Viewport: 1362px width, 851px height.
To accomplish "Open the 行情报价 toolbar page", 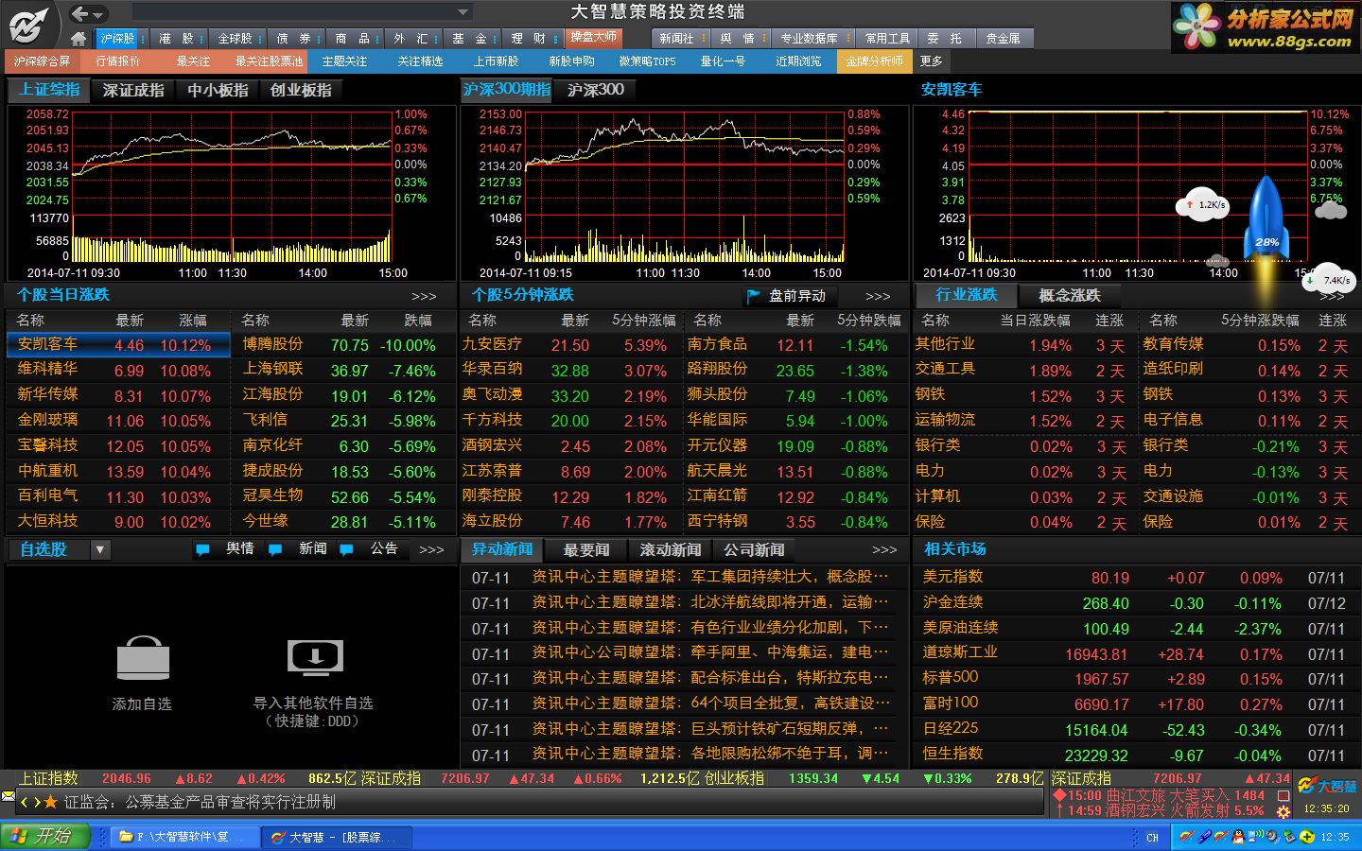I will pos(117,61).
